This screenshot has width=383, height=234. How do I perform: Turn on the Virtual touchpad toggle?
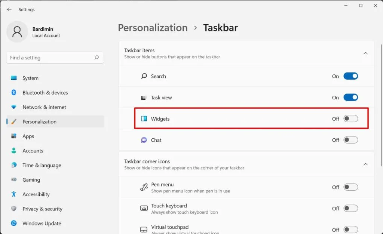(x=350, y=230)
